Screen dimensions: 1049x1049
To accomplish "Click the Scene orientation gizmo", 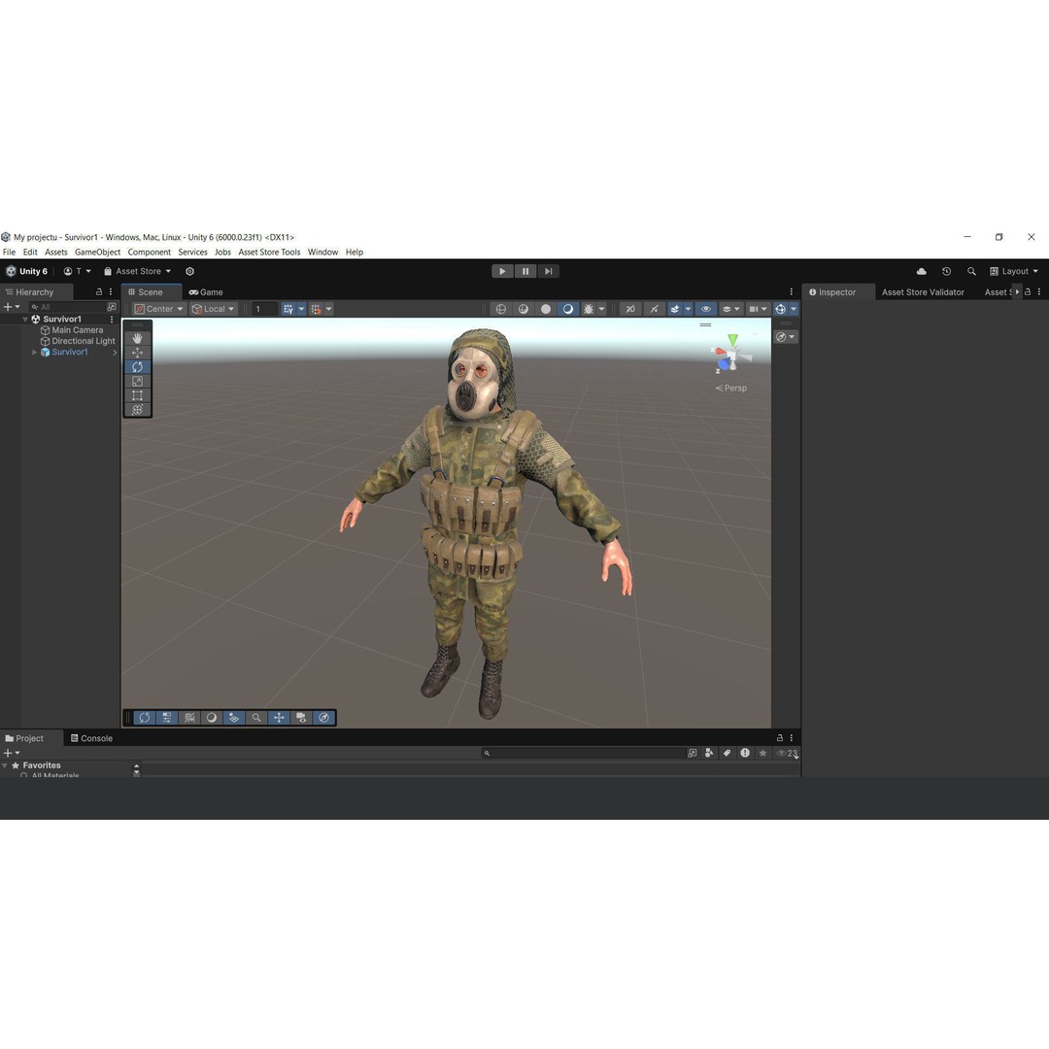I will (x=730, y=354).
